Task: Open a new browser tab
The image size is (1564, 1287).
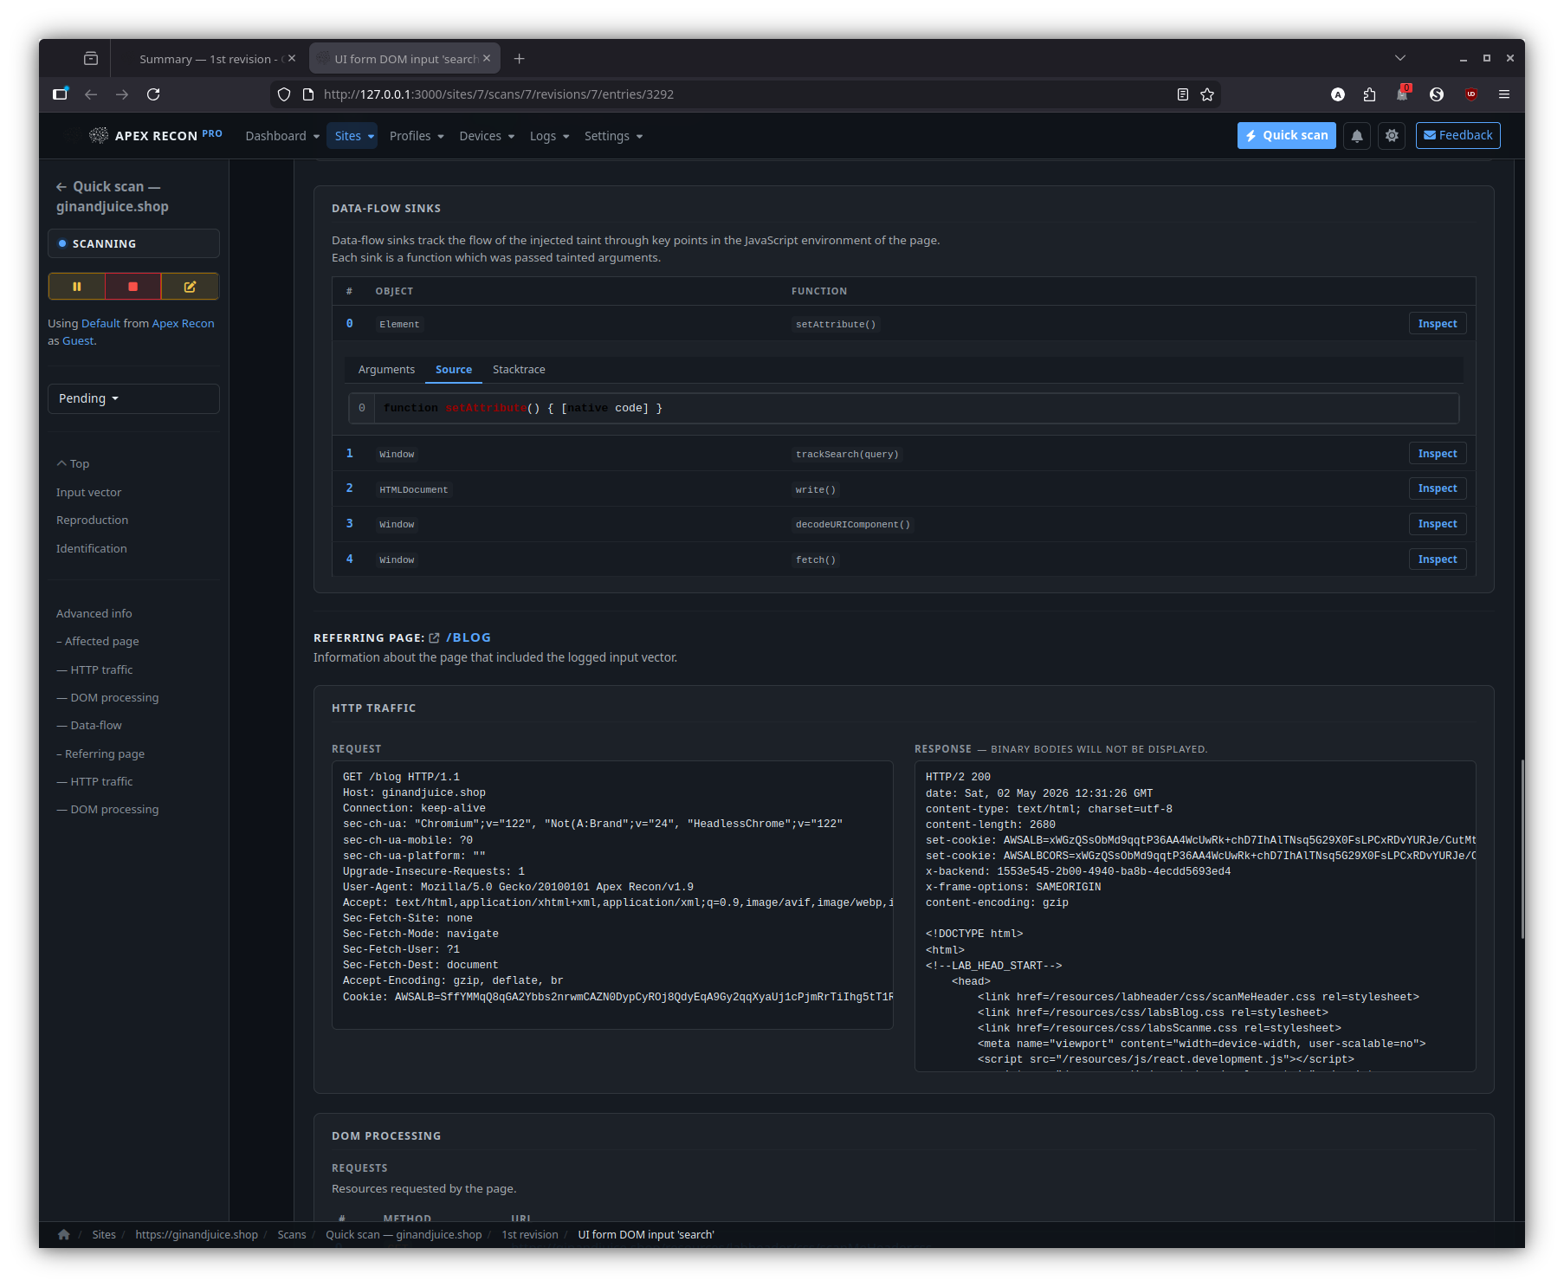Action: (519, 59)
